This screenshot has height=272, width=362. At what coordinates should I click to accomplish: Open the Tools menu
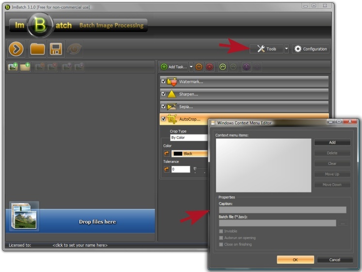coord(267,49)
